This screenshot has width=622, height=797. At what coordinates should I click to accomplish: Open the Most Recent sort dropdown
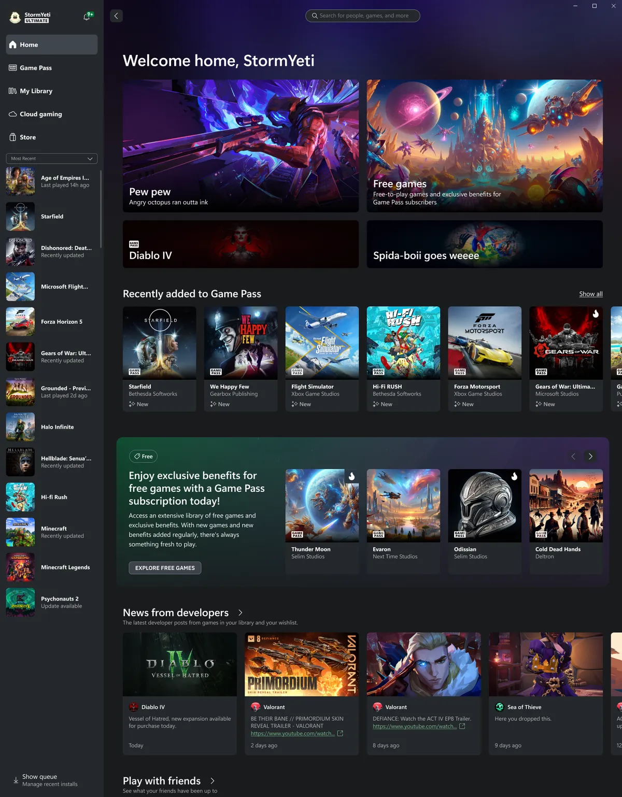51,159
